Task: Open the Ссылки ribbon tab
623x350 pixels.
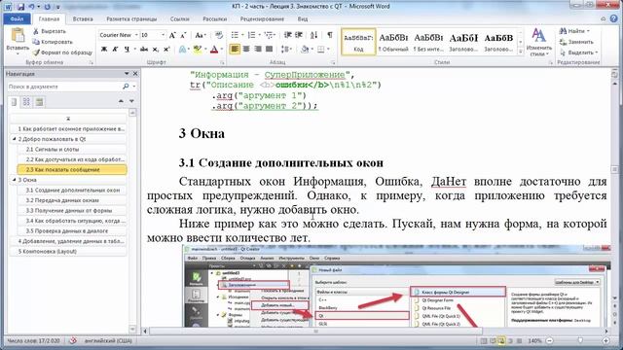Action: coord(179,18)
